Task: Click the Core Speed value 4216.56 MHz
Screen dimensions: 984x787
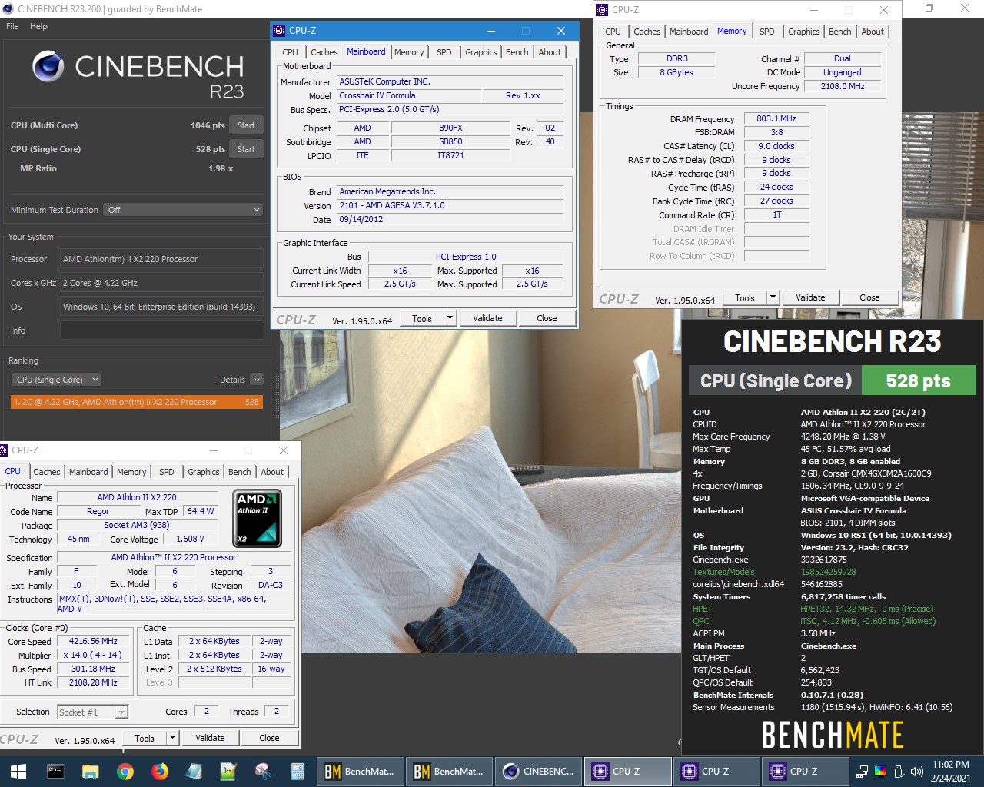Action: [93, 641]
